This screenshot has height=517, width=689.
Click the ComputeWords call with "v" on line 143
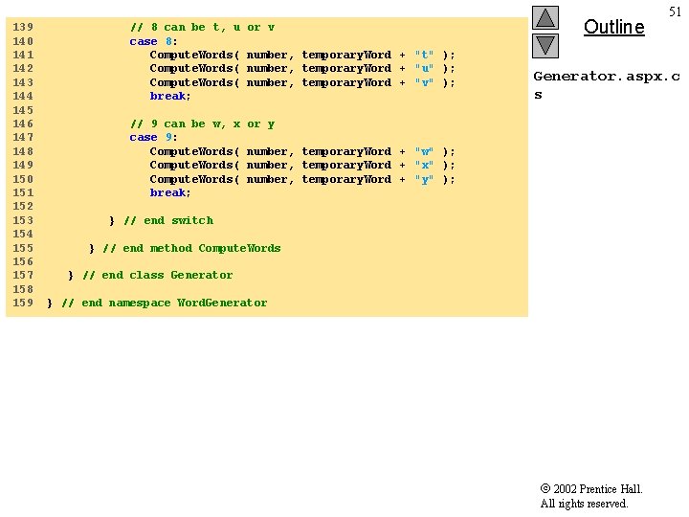tap(302, 82)
